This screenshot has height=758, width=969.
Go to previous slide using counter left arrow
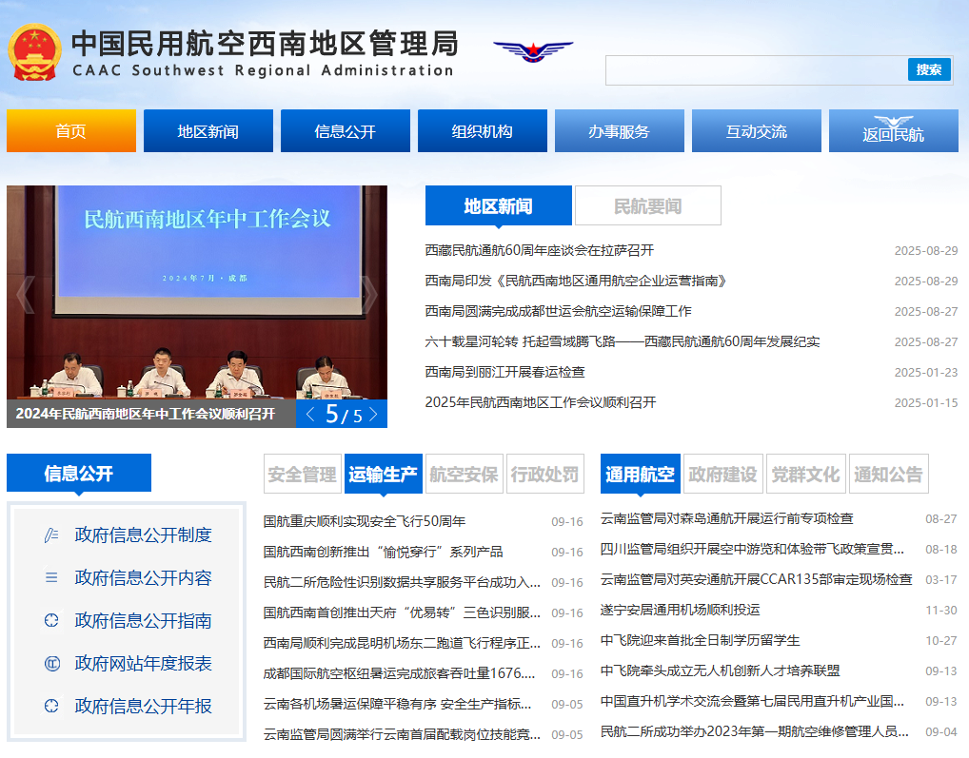pyautogui.click(x=310, y=415)
